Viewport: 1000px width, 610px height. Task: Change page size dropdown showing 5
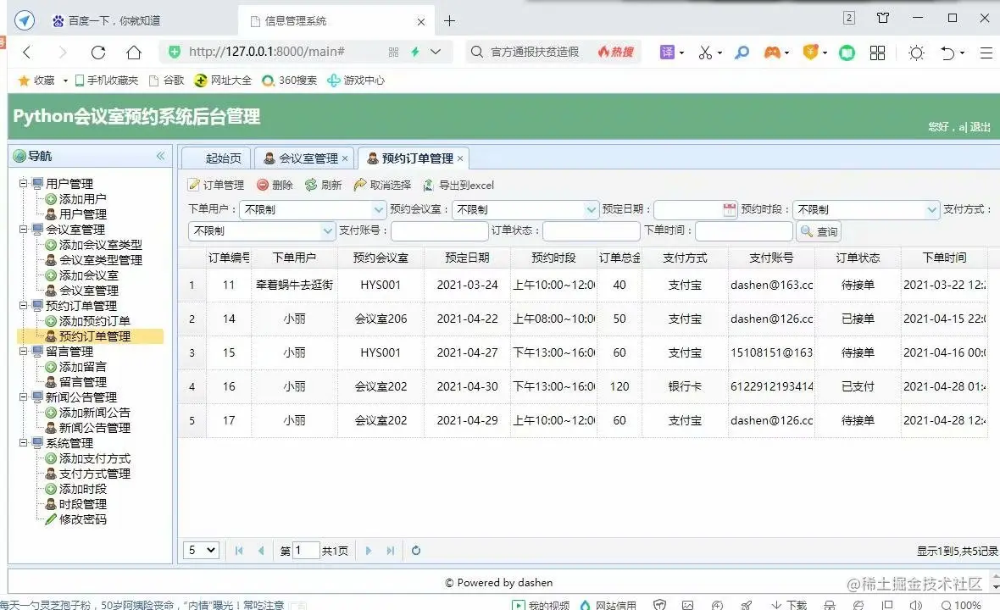coord(201,550)
